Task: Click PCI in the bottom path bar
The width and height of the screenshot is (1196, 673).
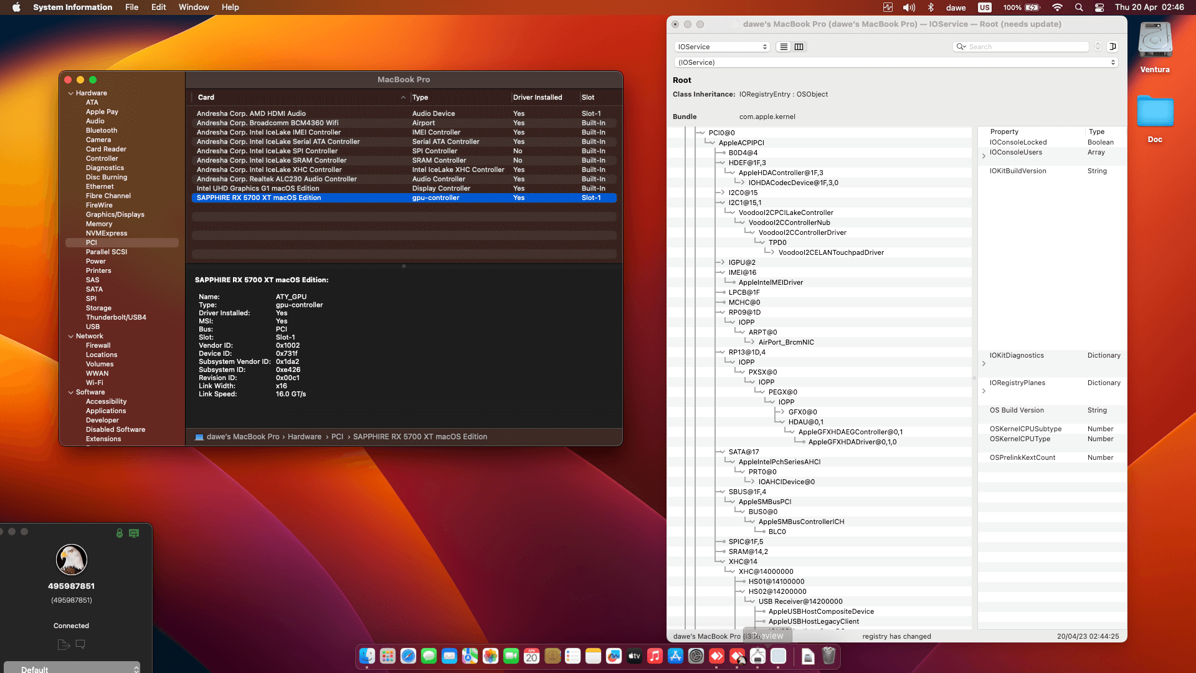Action: 337,437
